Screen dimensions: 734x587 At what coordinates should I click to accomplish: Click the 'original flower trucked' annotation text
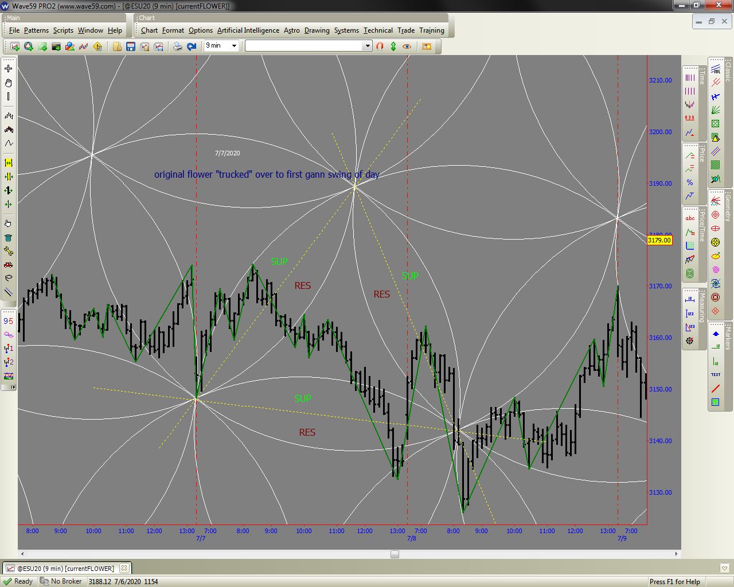click(x=267, y=174)
